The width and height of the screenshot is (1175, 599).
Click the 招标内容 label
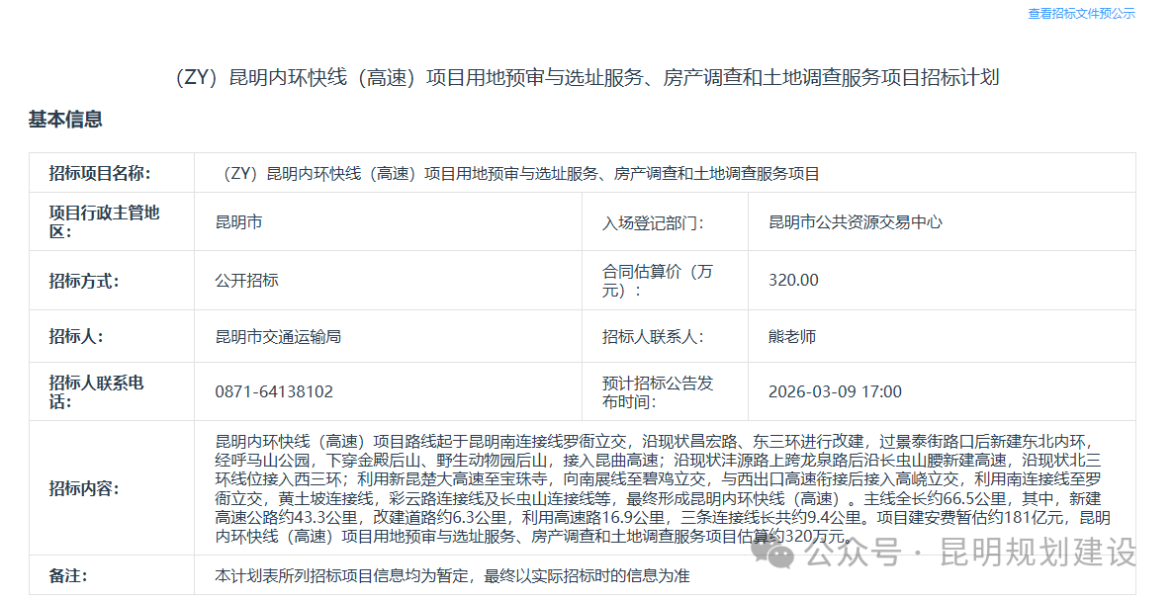point(84,489)
